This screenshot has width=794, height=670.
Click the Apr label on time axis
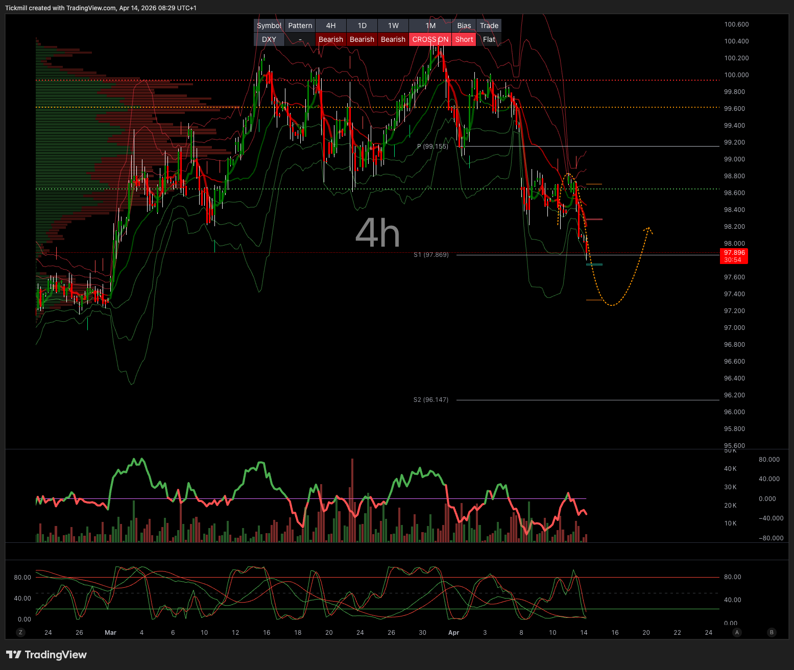coord(453,632)
